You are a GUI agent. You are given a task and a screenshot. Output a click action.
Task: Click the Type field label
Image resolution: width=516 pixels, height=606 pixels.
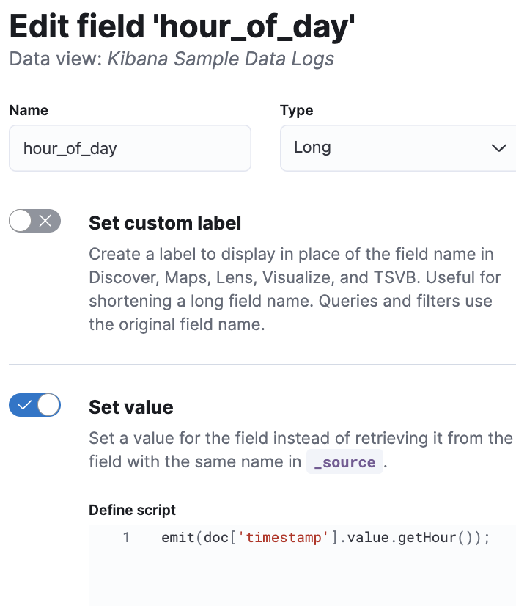point(296,110)
